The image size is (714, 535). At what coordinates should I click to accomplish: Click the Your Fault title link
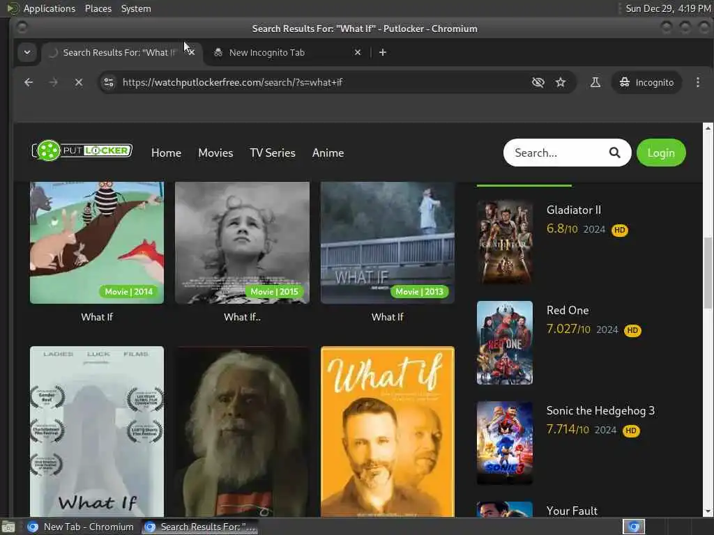pyautogui.click(x=572, y=511)
